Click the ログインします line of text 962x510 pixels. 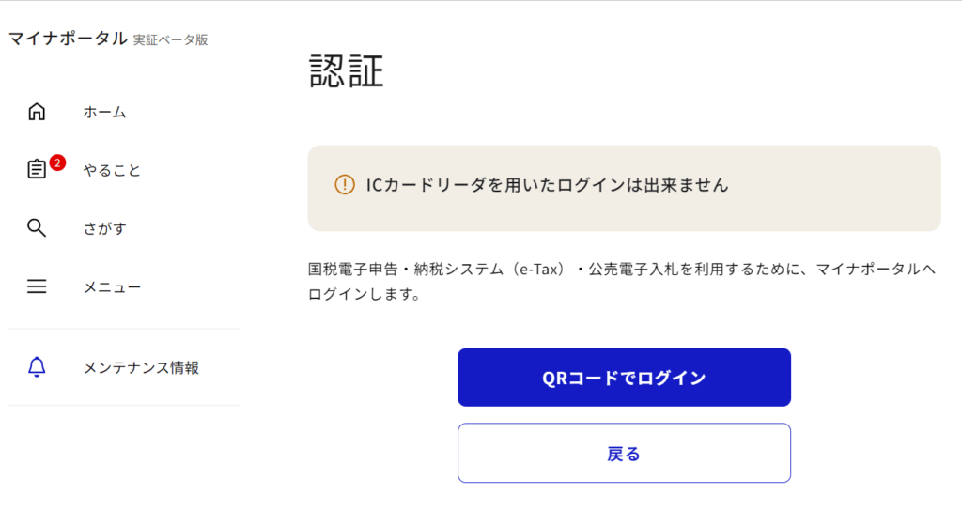point(363,295)
